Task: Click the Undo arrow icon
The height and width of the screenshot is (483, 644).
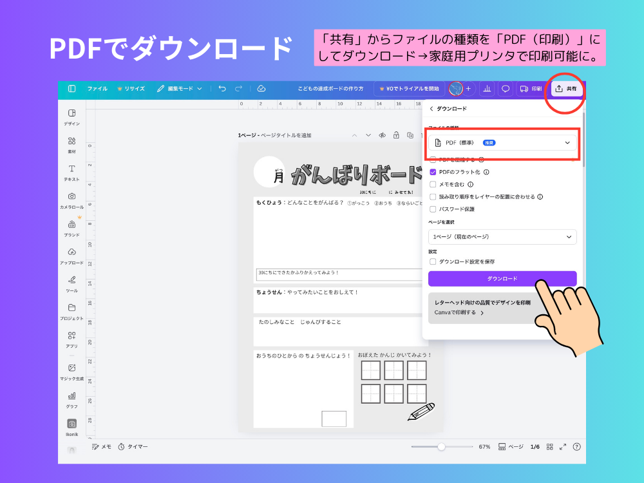Action: click(223, 89)
